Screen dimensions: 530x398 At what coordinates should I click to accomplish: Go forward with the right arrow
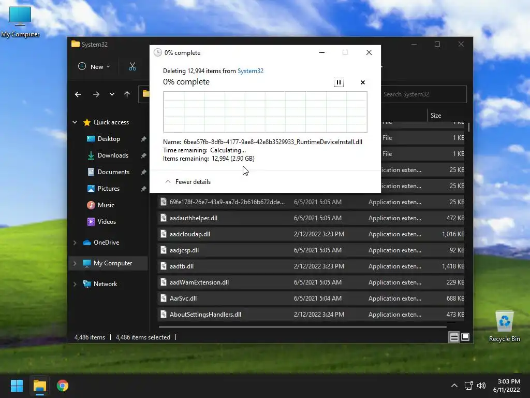click(x=96, y=94)
